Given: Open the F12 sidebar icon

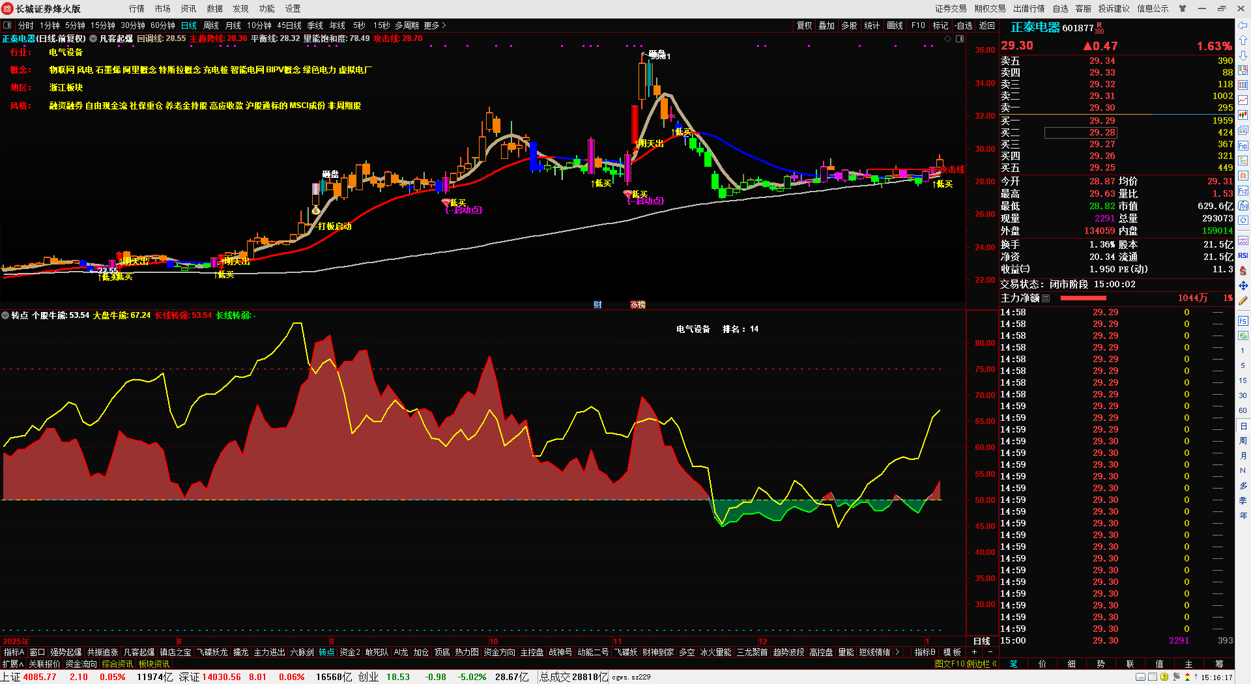Looking at the screenshot, I should [1243, 191].
